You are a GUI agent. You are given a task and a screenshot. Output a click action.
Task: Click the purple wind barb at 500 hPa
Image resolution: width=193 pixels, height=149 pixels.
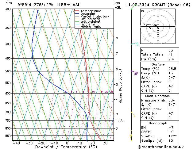coord(134,72)
